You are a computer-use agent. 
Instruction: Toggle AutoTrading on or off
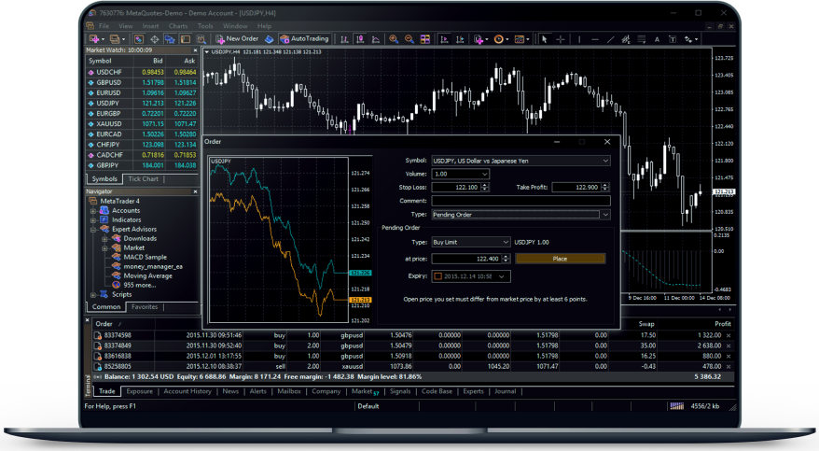[304, 39]
